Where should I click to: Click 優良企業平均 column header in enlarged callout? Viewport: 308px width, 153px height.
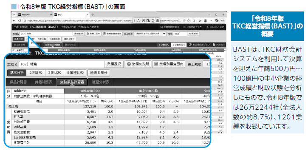(90, 91)
